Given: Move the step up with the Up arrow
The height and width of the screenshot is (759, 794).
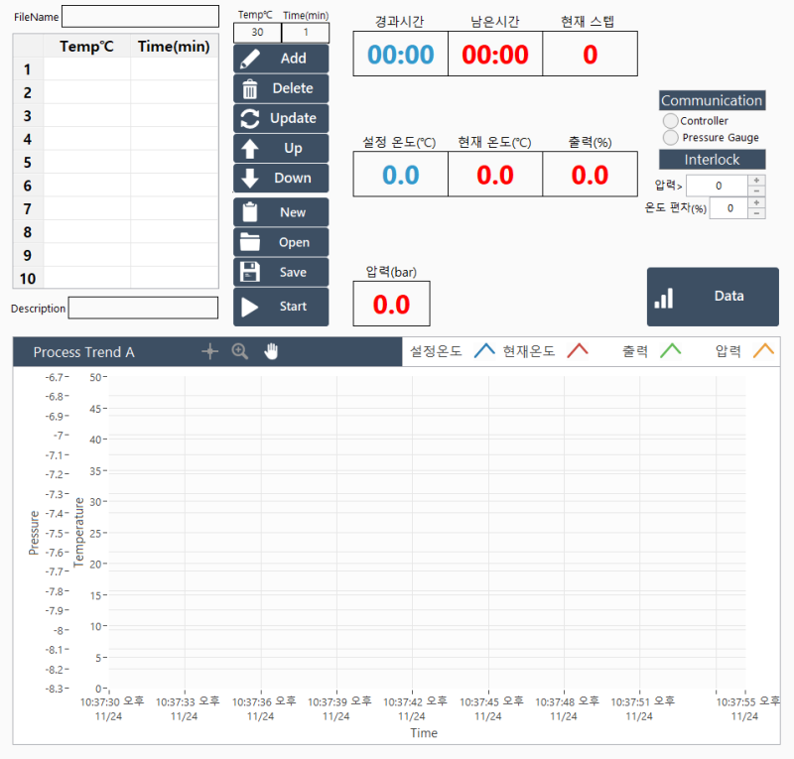Looking at the screenshot, I should [x=281, y=149].
